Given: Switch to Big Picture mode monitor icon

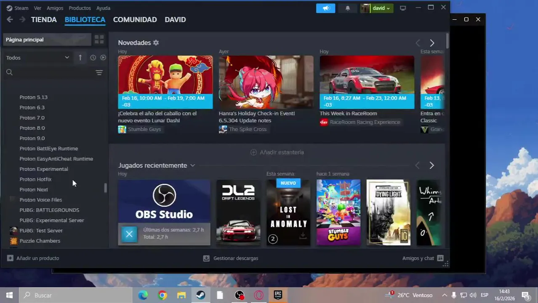Looking at the screenshot, I should pyautogui.click(x=403, y=8).
